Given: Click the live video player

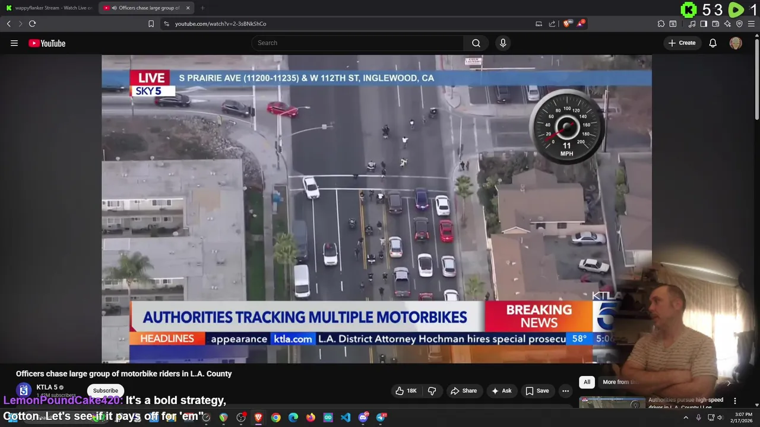Looking at the screenshot, I should [x=376, y=209].
